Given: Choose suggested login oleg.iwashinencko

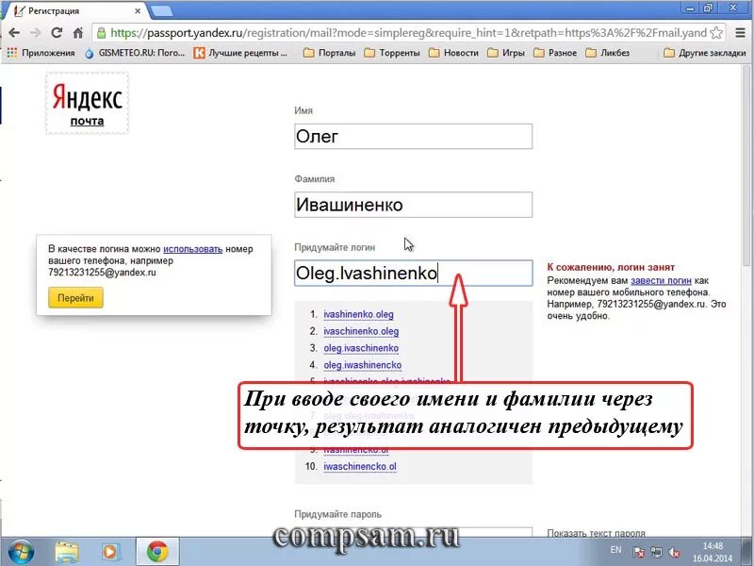Looking at the screenshot, I should (363, 365).
